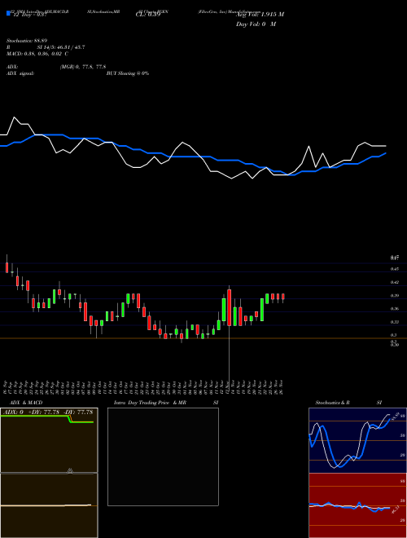
Task: Click the ADX green line chart panel
Action: tap(49, 440)
